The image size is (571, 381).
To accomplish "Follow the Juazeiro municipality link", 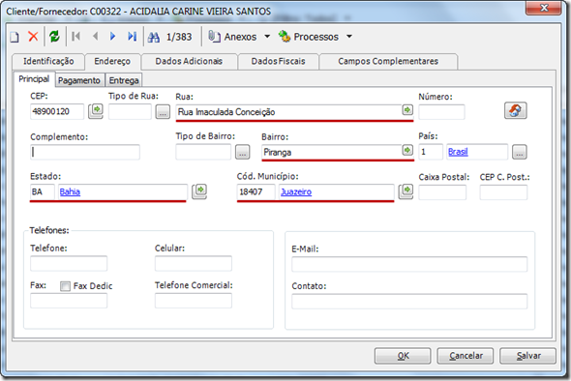I will (x=296, y=191).
